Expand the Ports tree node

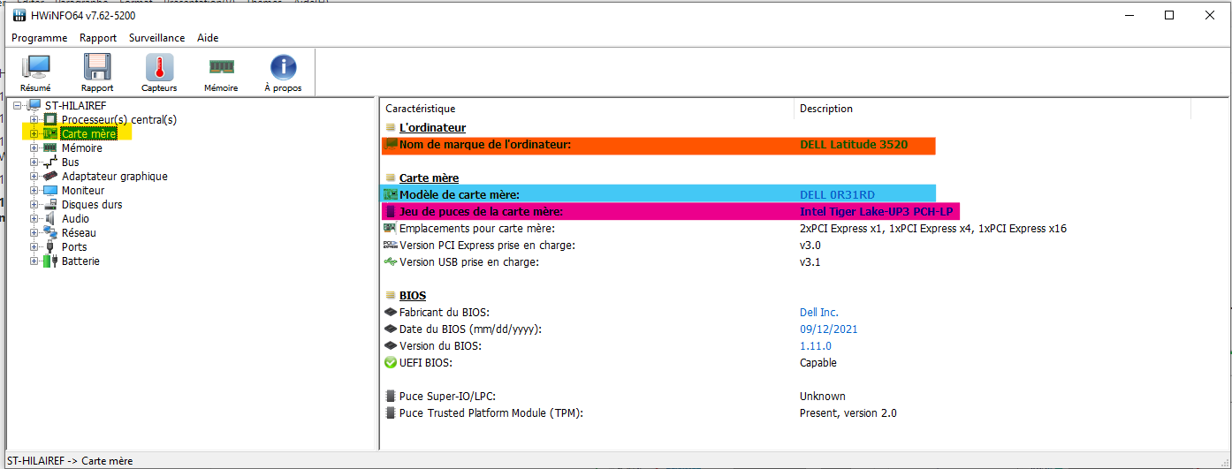(34, 247)
